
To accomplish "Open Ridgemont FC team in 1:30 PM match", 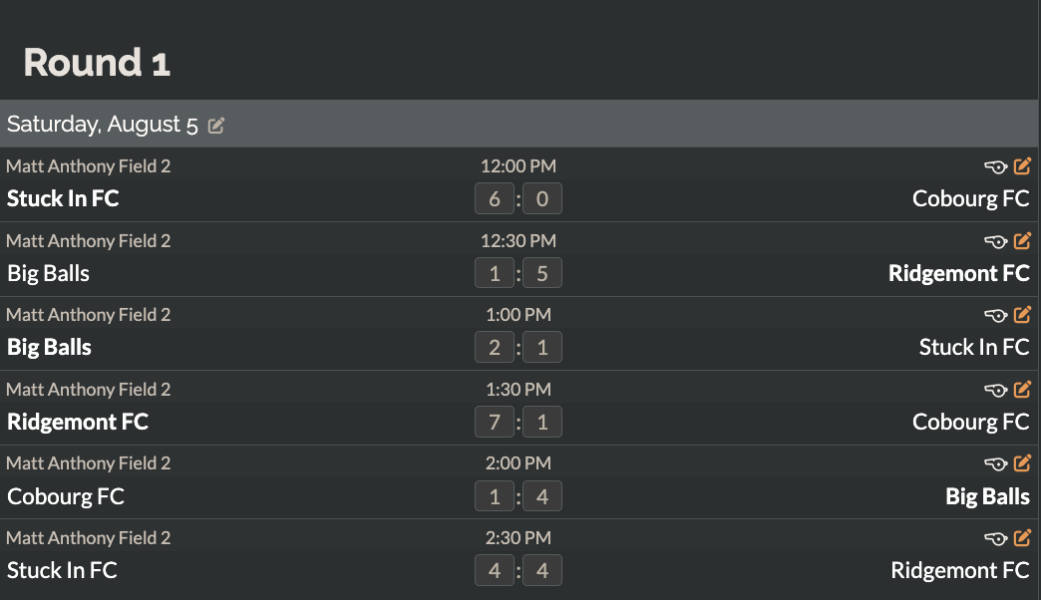I will click(78, 422).
